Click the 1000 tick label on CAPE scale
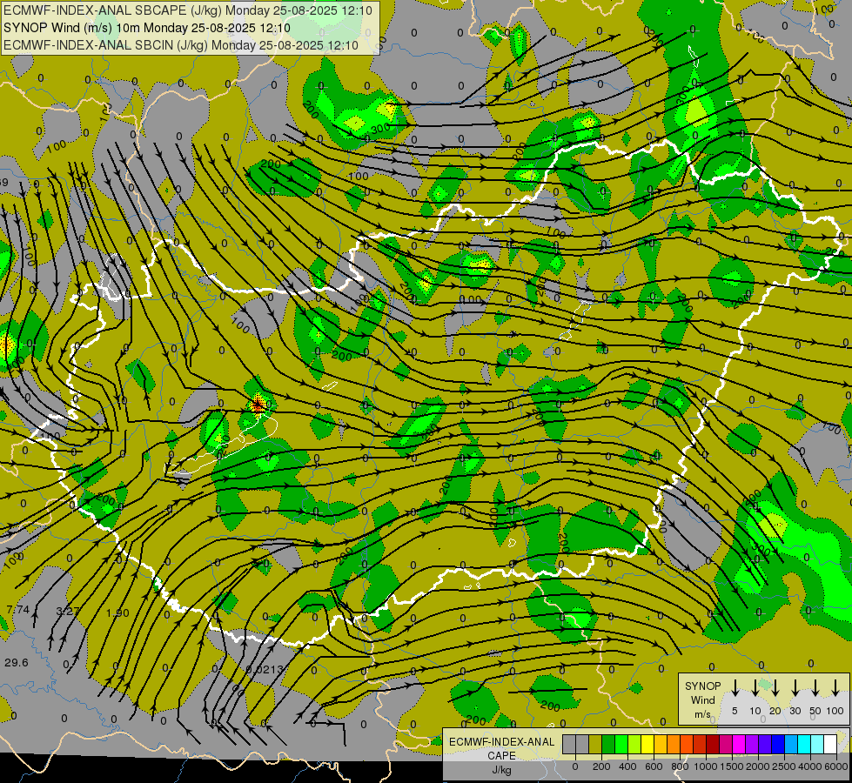The height and width of the screenshot is (783, 852). click(706, 766)
